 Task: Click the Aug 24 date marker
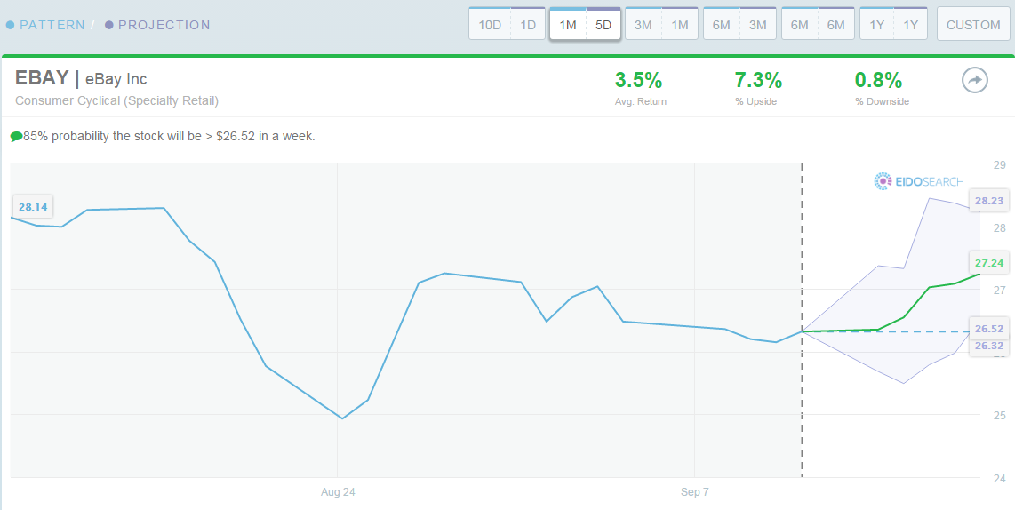point(338,492)
